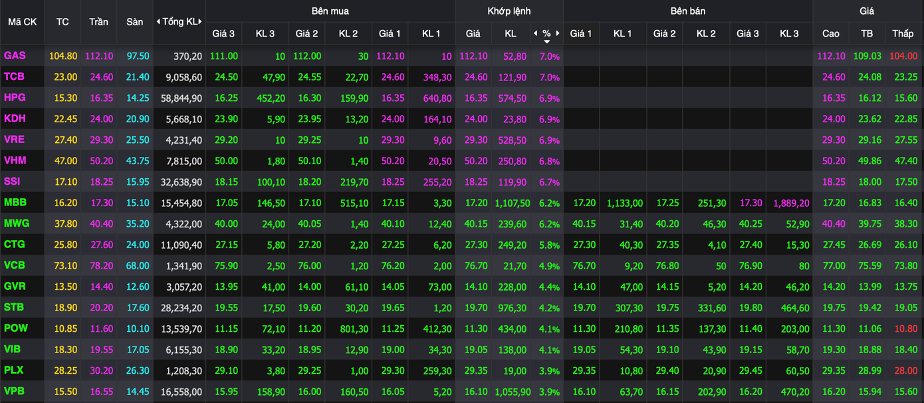Open the GAS stock symbol
Screen dimensions: 924x403
15,56
